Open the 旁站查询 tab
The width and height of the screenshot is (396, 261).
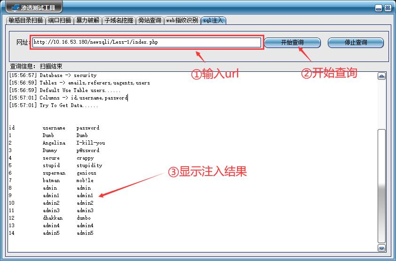tap(150, 20)
